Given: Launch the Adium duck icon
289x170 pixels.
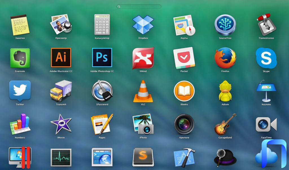Looking at the screenshot, I should point(225,91).
